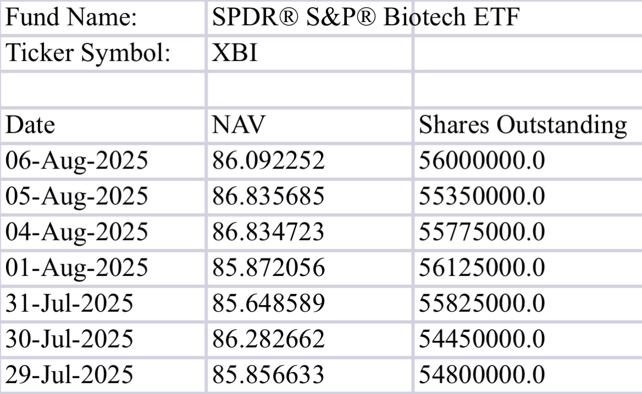
Task: Select shares value 56000000.0
Action: pyautogui.click(x=528, y=161)
